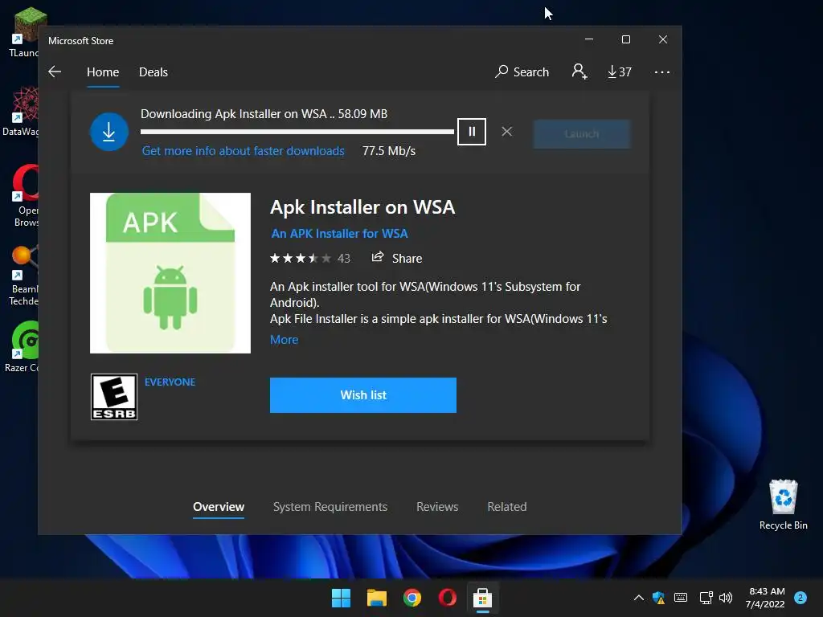Open the Home tab in Microsoft Store
Viewport: 823px width, 617px height.
[x=103, y=72]
